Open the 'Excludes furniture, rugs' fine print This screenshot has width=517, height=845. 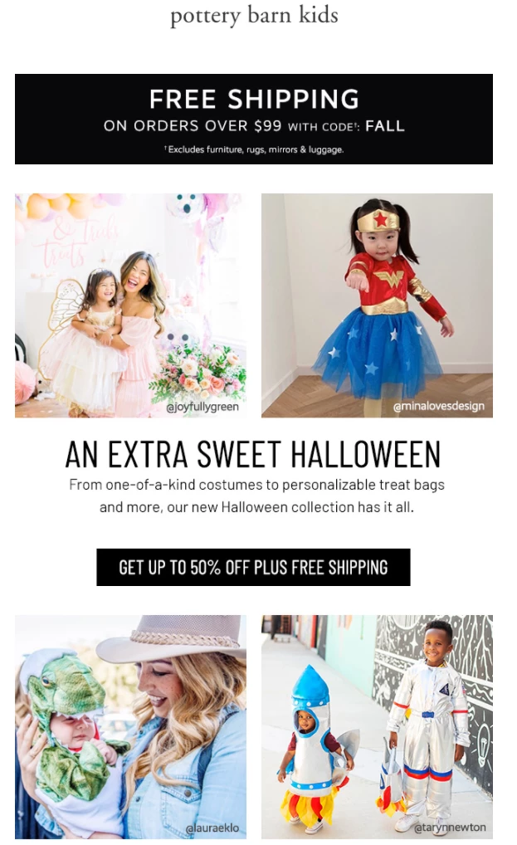pyautogui.click(x=254, y=149)
